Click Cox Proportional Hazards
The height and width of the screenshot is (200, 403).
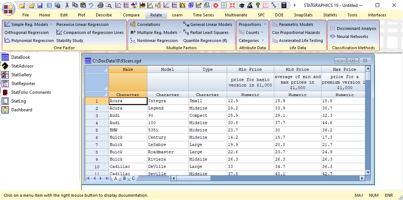point(295,32)
